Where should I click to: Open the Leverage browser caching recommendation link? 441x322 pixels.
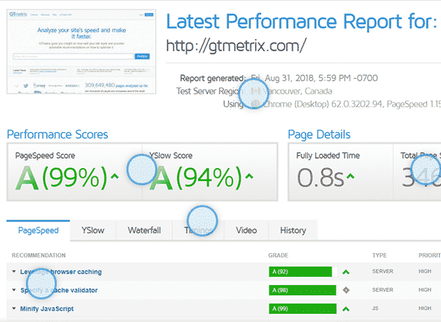click(x=61, y=271)
